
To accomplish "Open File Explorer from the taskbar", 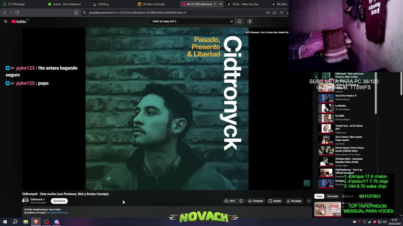I will point(26,222).
